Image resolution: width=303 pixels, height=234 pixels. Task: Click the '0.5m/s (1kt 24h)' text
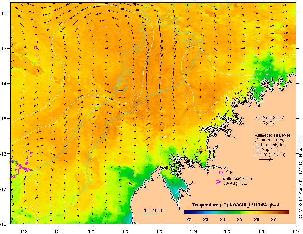pos(270,154)
